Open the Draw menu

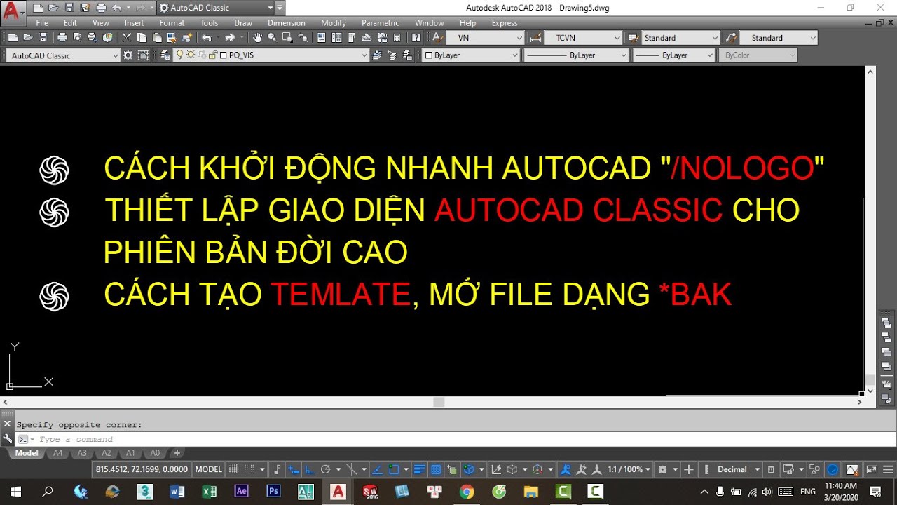click(243, 23)
